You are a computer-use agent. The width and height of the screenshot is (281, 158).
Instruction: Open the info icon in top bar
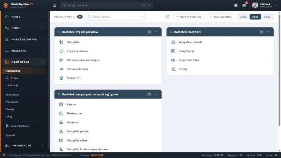[236, 5]
